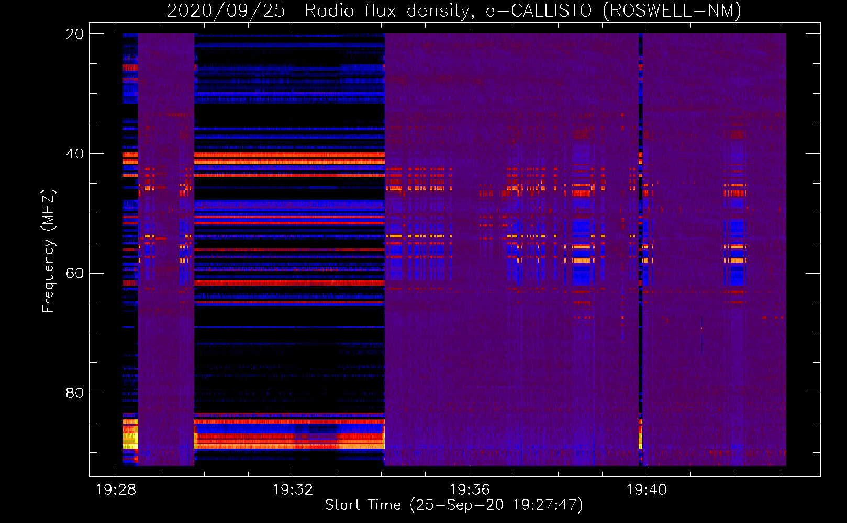The image size is (847, 523).
Task: Select the frequency tick label '20'
Action: [x=75, y=34]
